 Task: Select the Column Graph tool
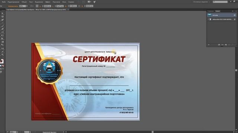coord(3,48)
